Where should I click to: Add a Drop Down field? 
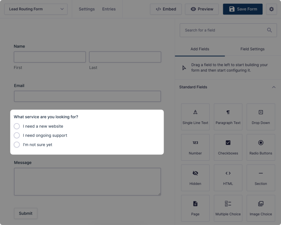click(x=261, y=117)
